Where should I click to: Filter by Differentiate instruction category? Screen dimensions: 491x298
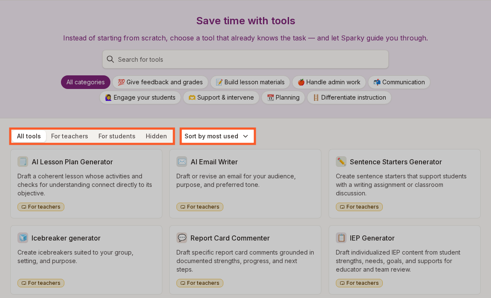pyautogui.click(x=349, y=97)
